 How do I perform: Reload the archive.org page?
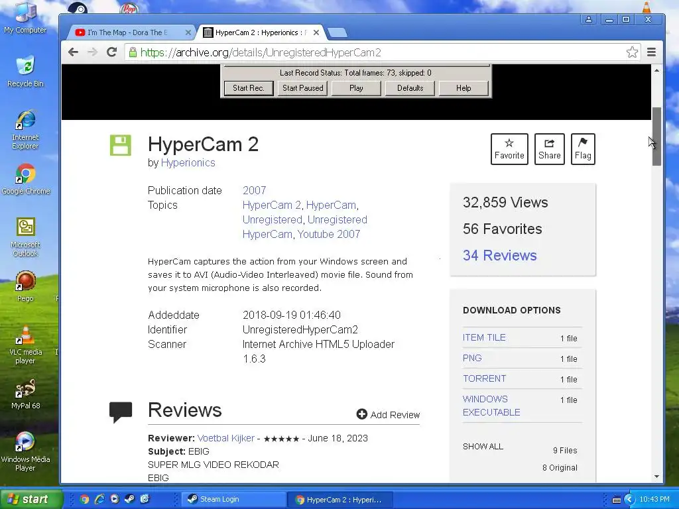pyautogui.click(x=111, y=52)
